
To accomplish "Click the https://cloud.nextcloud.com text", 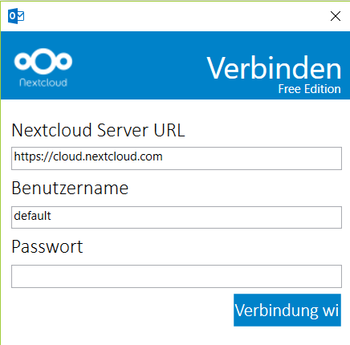I will coord(88,156).
